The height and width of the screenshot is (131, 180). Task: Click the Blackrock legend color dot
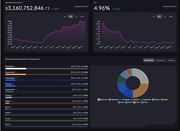pyautogui.click(x=99, y=99)
